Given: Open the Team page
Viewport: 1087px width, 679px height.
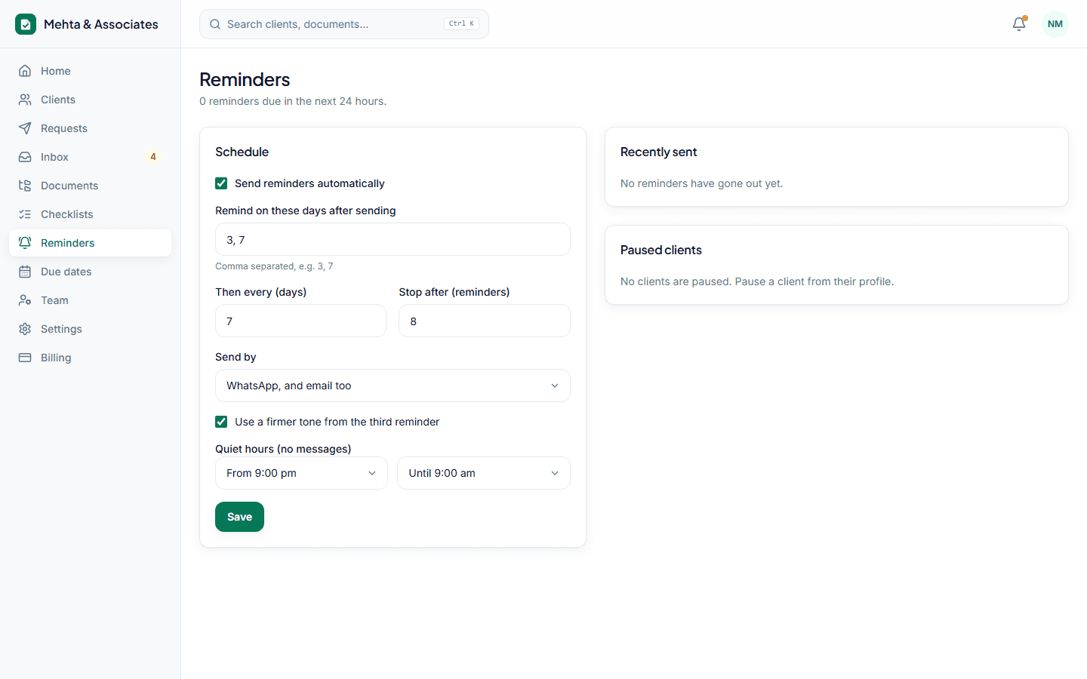Looking at the screenshot, I should click(90, 300).
